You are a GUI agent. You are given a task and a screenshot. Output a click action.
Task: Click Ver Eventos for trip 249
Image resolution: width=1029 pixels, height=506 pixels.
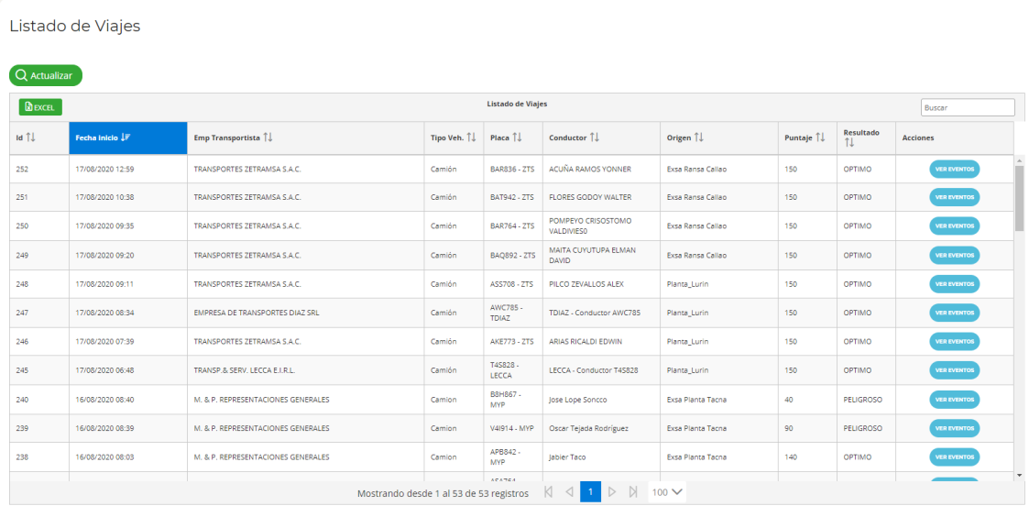[x=954, y=256]
